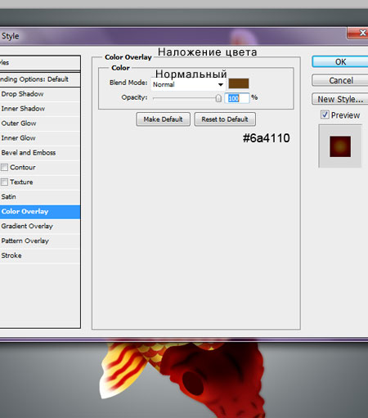Adjust the Opacity slider handle
Screen dimensions: 368x418
[x=218, y=98]
